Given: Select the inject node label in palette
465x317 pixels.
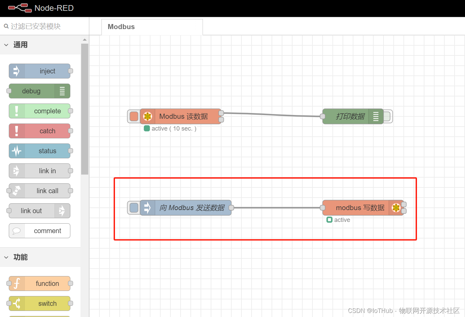Looking at the screenshot, I should (x=47, y=71).
